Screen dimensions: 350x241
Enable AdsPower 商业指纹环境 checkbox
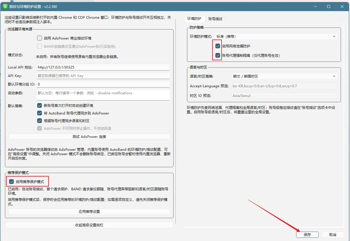[x=40, y=38]
